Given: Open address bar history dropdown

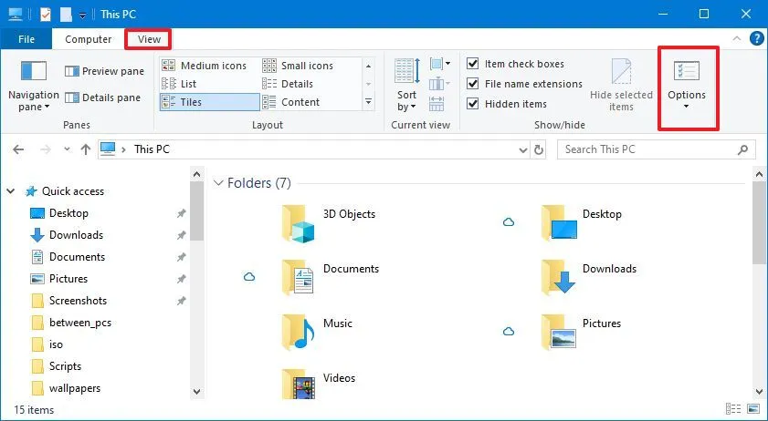Looking at the screenshot, I should tap(523, 150).
